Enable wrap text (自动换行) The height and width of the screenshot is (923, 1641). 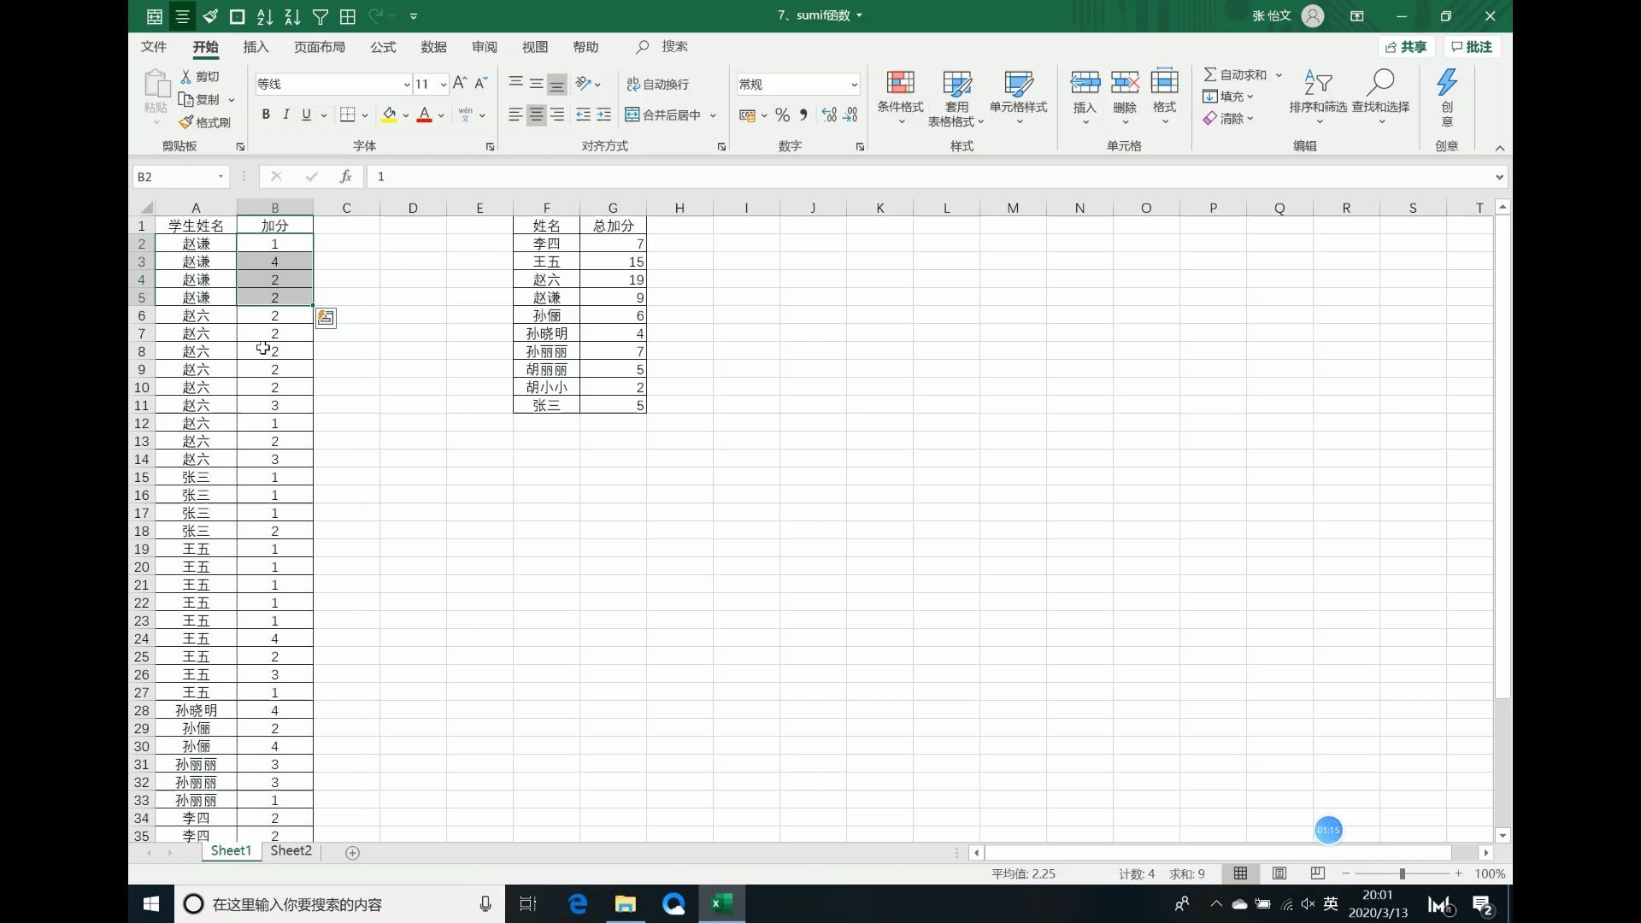(x=657, y=84)
